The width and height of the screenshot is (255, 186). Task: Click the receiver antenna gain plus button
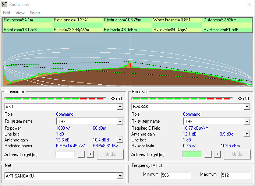tap(247, 134)
